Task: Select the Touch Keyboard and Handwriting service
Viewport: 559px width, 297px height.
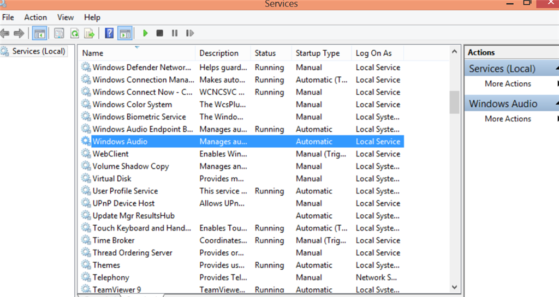Action: click(141, 228)
